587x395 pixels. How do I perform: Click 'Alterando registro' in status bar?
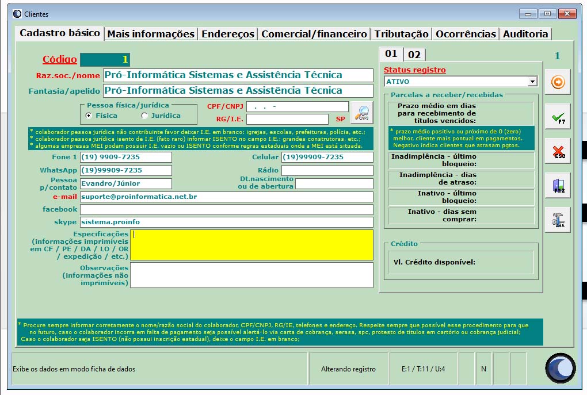[348, 369]
